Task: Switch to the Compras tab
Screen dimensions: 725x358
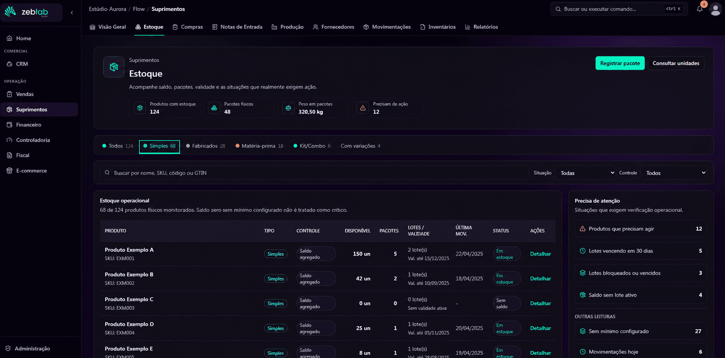Action: 187,27
